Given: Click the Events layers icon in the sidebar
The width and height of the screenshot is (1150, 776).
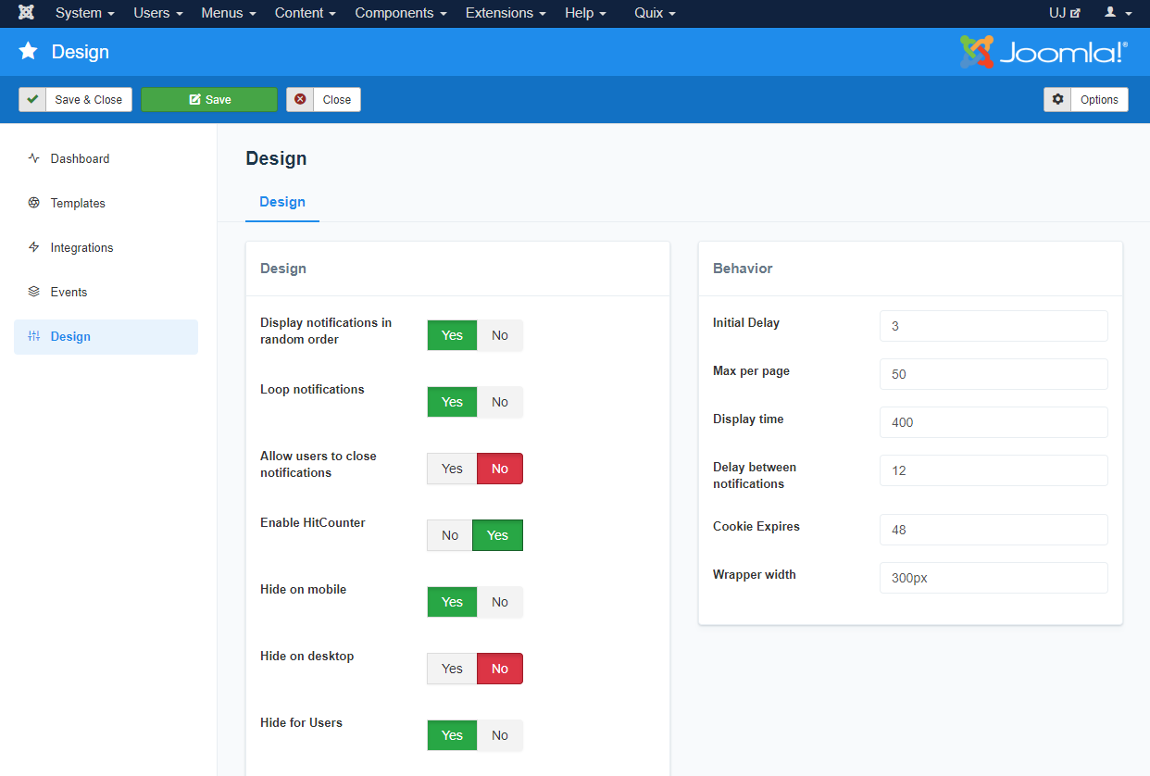Looking at the screenshot, I should pos(34,292).
